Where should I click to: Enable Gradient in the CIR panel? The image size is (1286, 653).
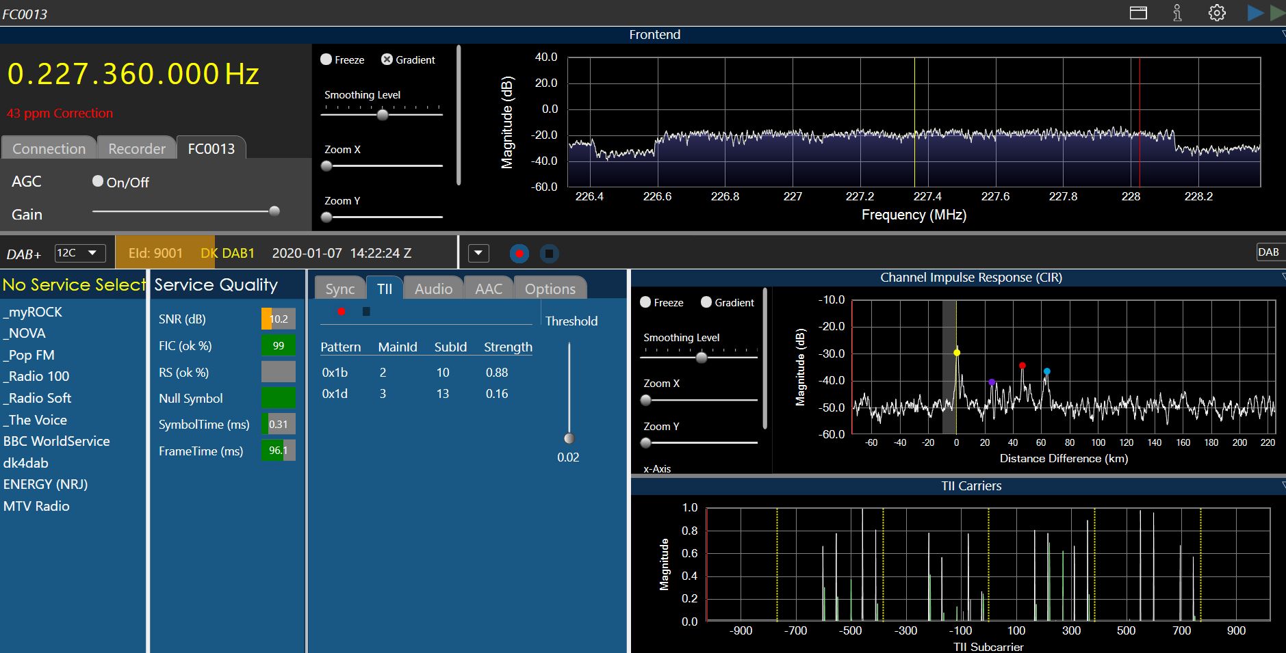706,302
